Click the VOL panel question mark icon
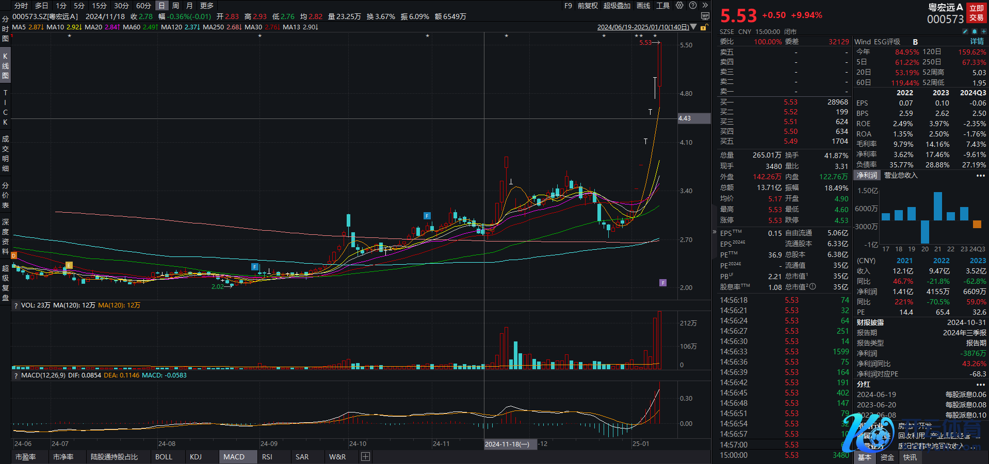989x464 pixels. point(16,305)
